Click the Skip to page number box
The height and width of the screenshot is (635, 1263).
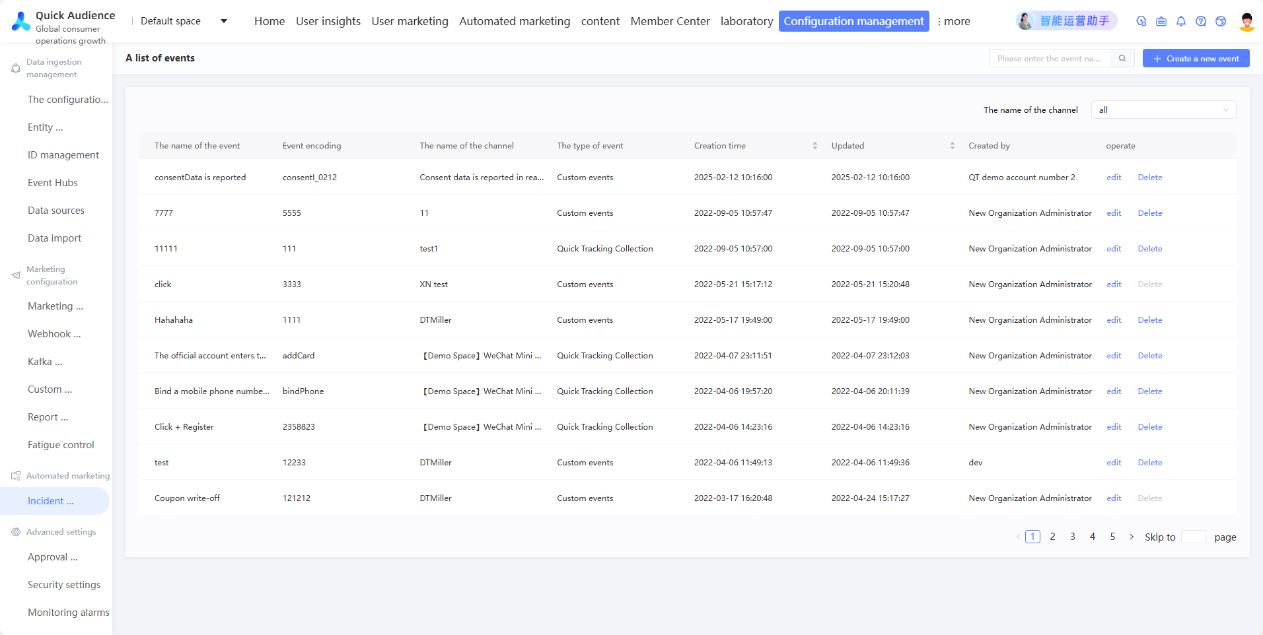click(x=1193, y=537)
